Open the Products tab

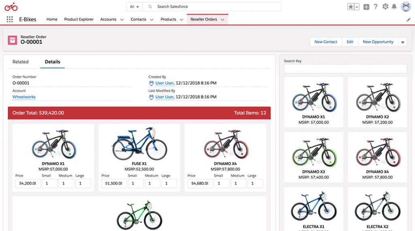pos(168,19)
